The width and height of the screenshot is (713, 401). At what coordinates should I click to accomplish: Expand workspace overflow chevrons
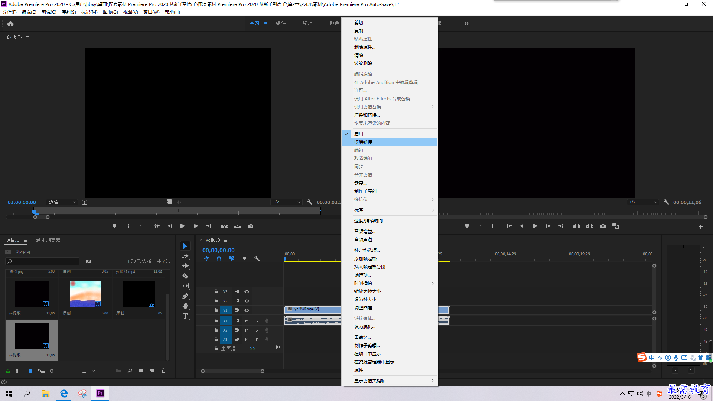coord(467,23)
